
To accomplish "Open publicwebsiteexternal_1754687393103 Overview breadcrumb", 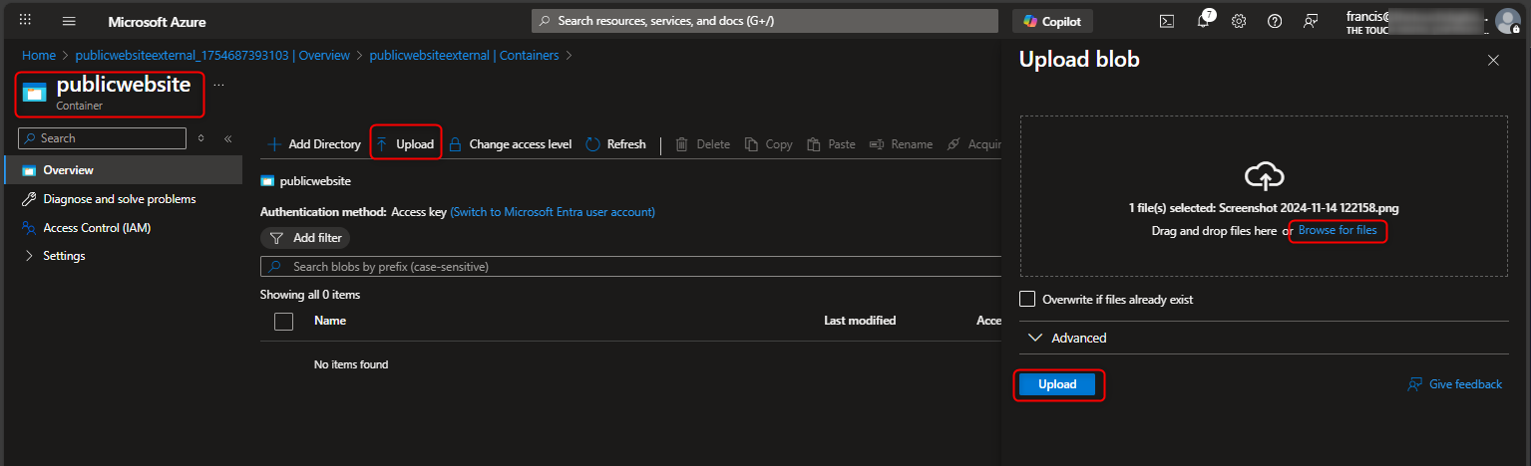I will 212,55.
